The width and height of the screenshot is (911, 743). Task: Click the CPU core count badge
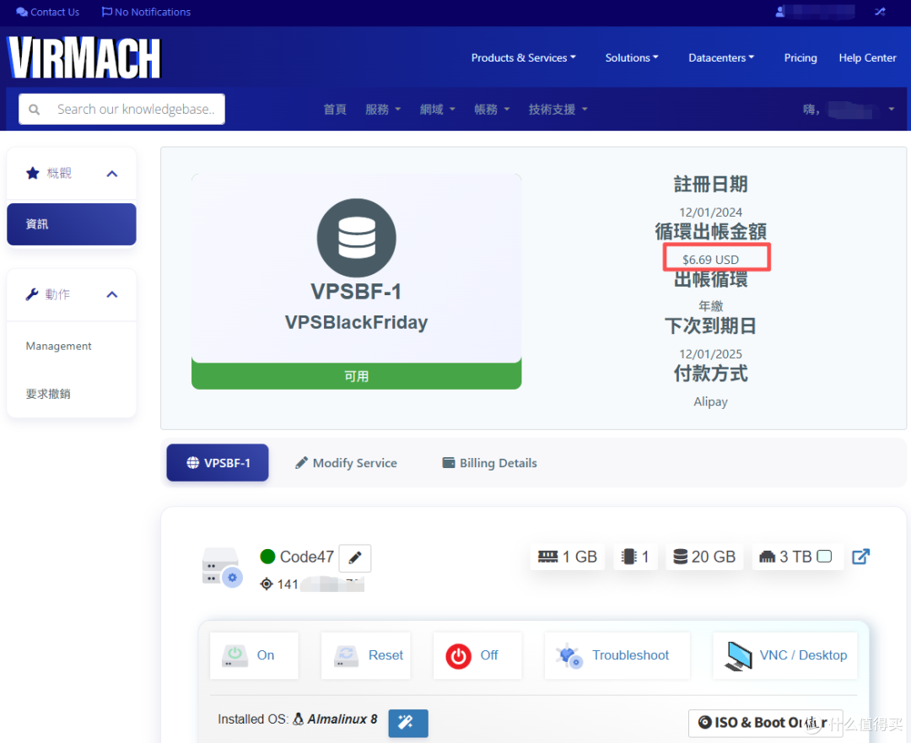pyautogui.click(x=636, y=557)
